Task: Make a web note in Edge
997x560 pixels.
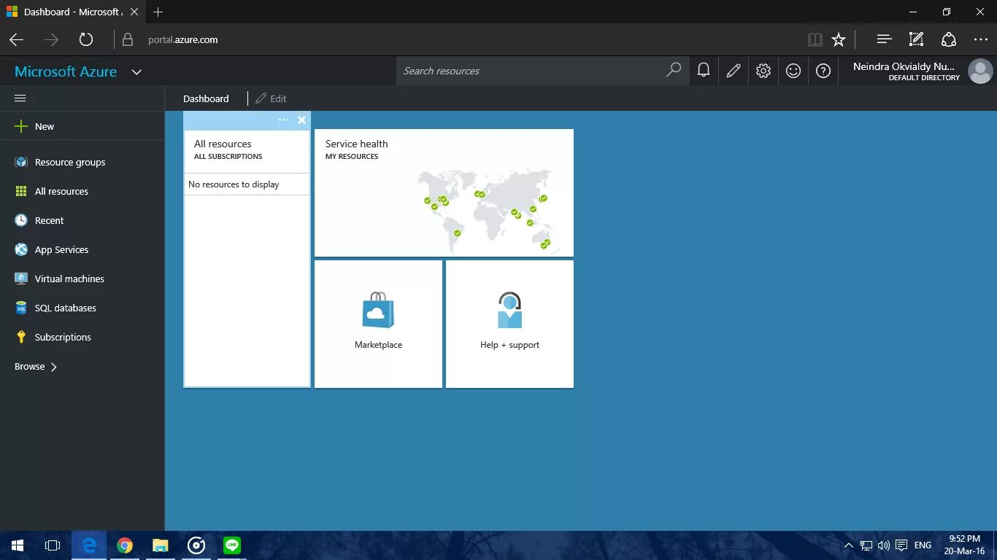Action: click(916, 39)
